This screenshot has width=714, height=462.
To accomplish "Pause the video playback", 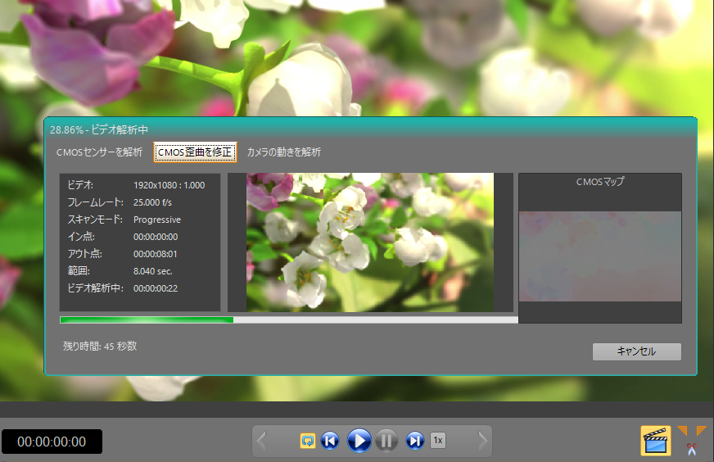I will click(386, 441).
